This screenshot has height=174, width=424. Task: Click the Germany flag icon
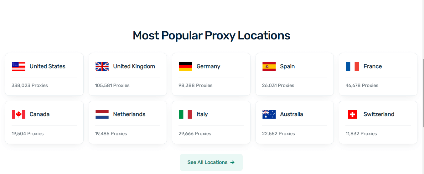pyautogui.click(x=185, y=66)
